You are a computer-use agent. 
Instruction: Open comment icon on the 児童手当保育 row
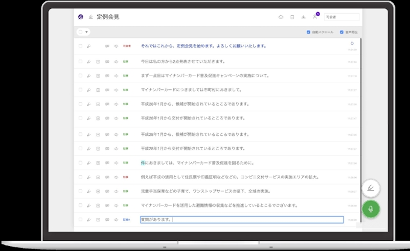pyautogui.click(x=107, y=191)
